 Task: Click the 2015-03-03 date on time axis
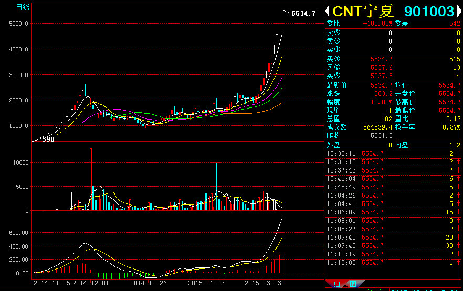click(x=263, y=283)
